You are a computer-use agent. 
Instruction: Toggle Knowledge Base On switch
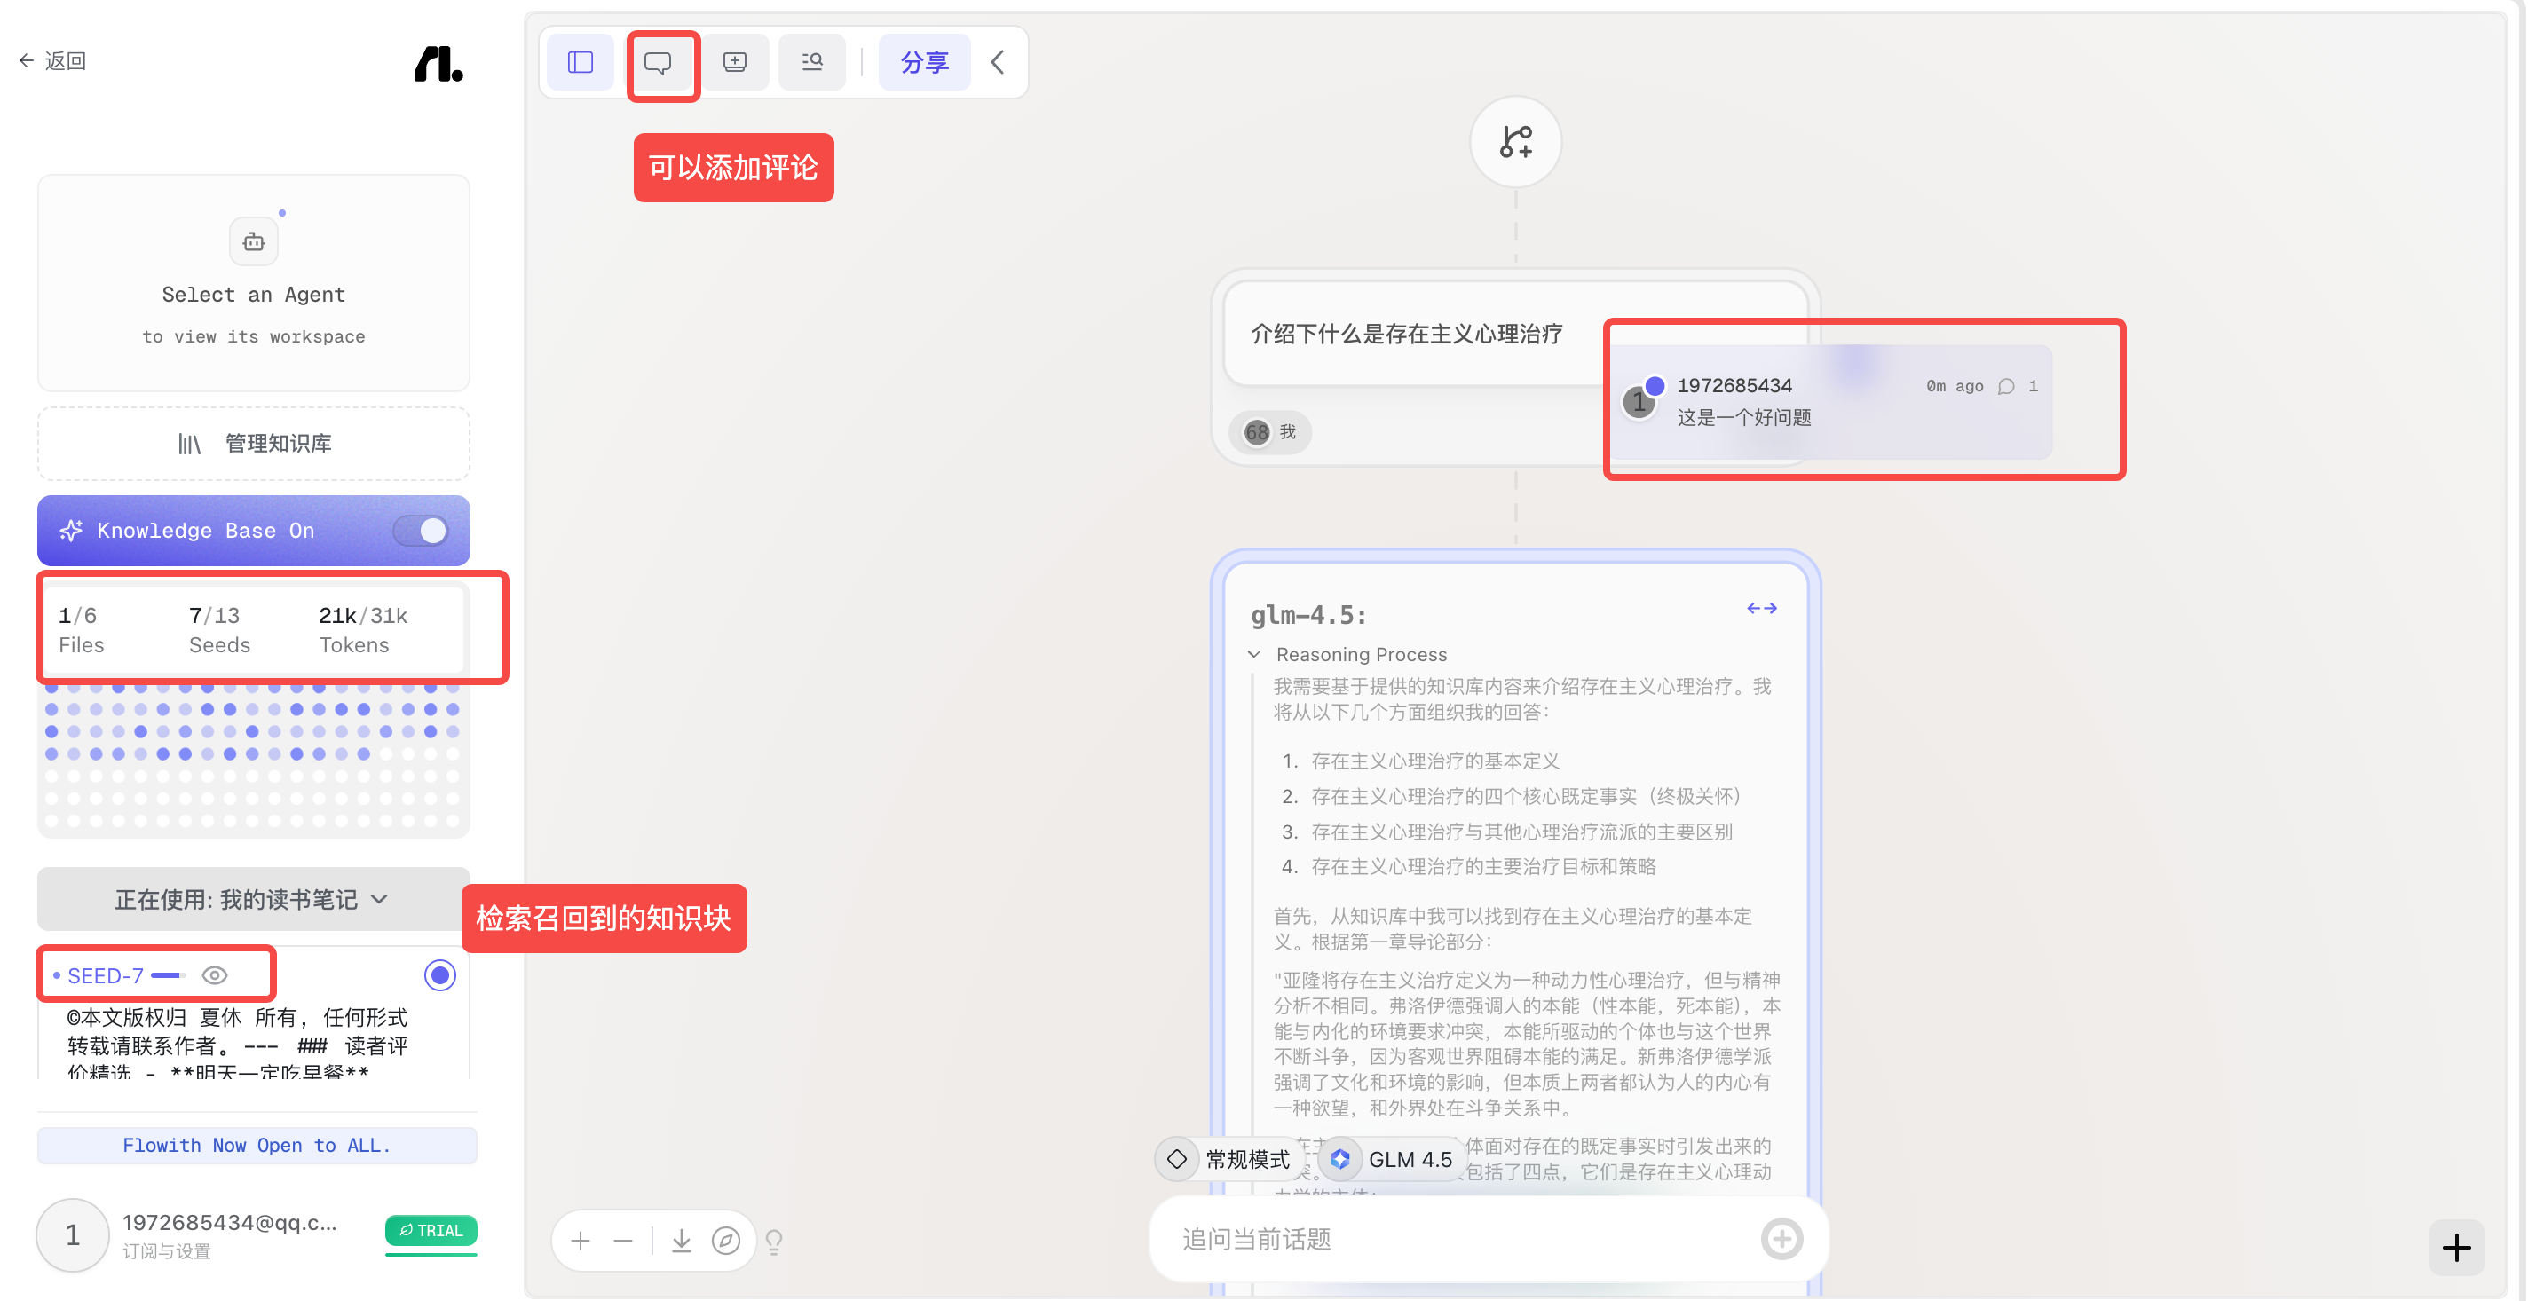click(421, 531)
